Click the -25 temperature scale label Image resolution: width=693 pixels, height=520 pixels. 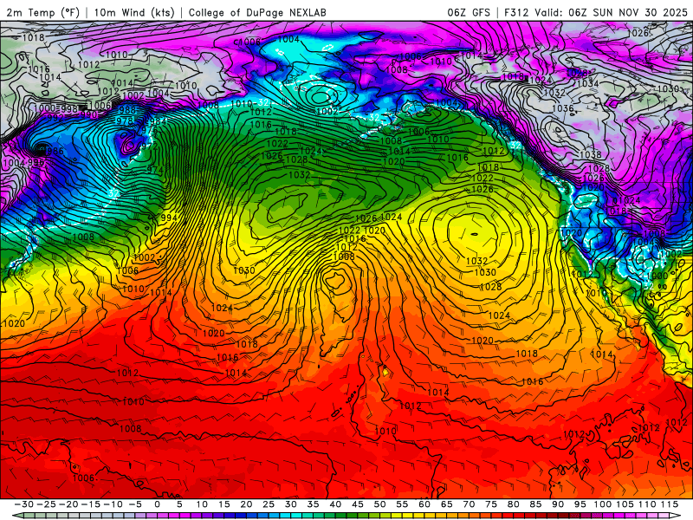[46, 504]
